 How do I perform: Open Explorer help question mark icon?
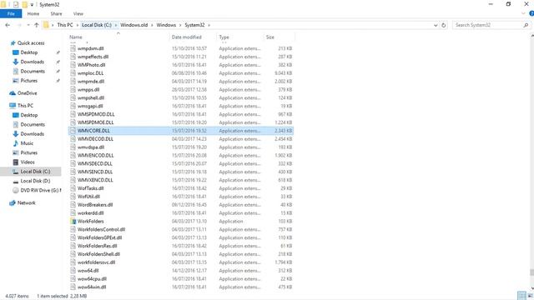click(531, 13)
